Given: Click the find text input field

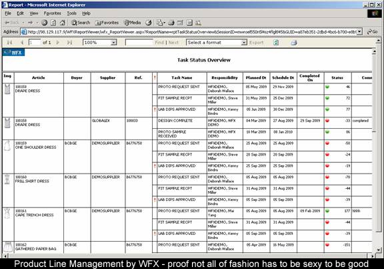Looking at the screenshot, I should pos(139,43).
